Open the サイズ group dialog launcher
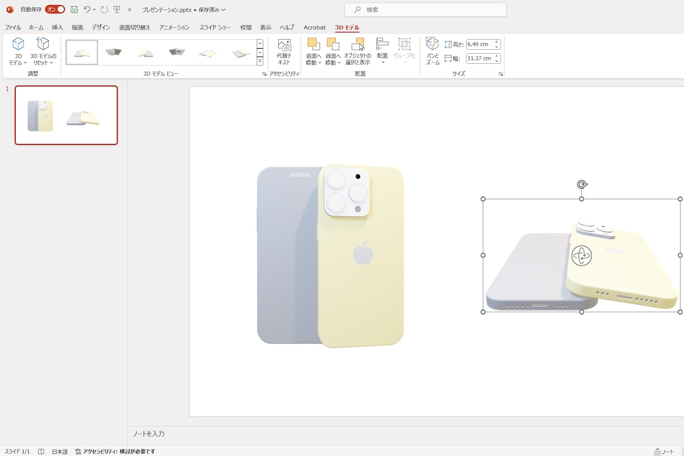The height and width of the screenshot is (456, 684). 501,74
